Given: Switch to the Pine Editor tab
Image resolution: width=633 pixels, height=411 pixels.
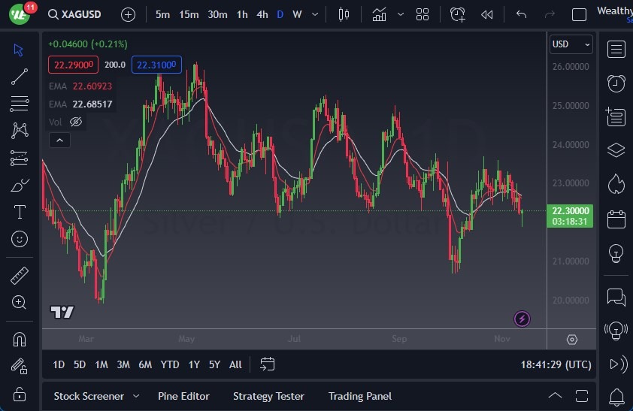Looking at the screenshot, I should pos(183,396).
